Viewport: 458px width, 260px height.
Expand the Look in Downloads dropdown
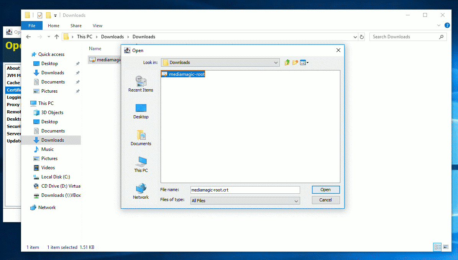pyautogui.click(x=276, y=62)
